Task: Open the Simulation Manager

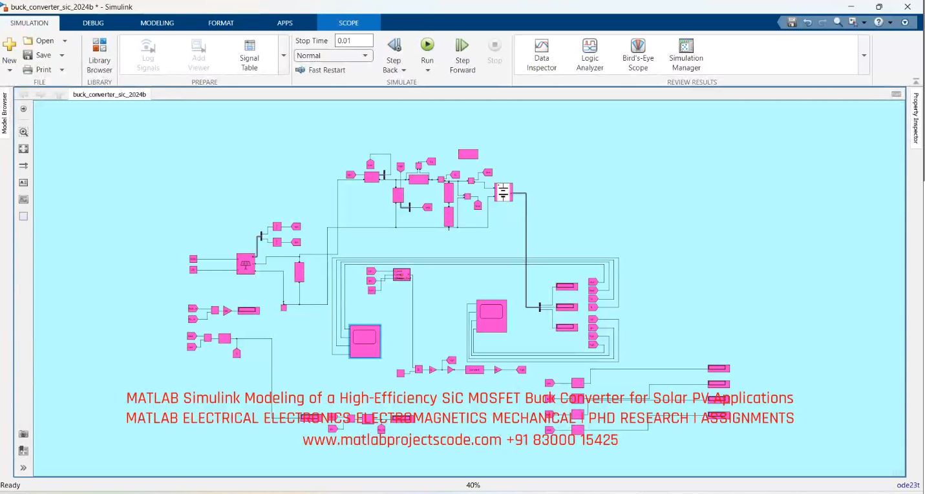Action: tap(685, 55)
